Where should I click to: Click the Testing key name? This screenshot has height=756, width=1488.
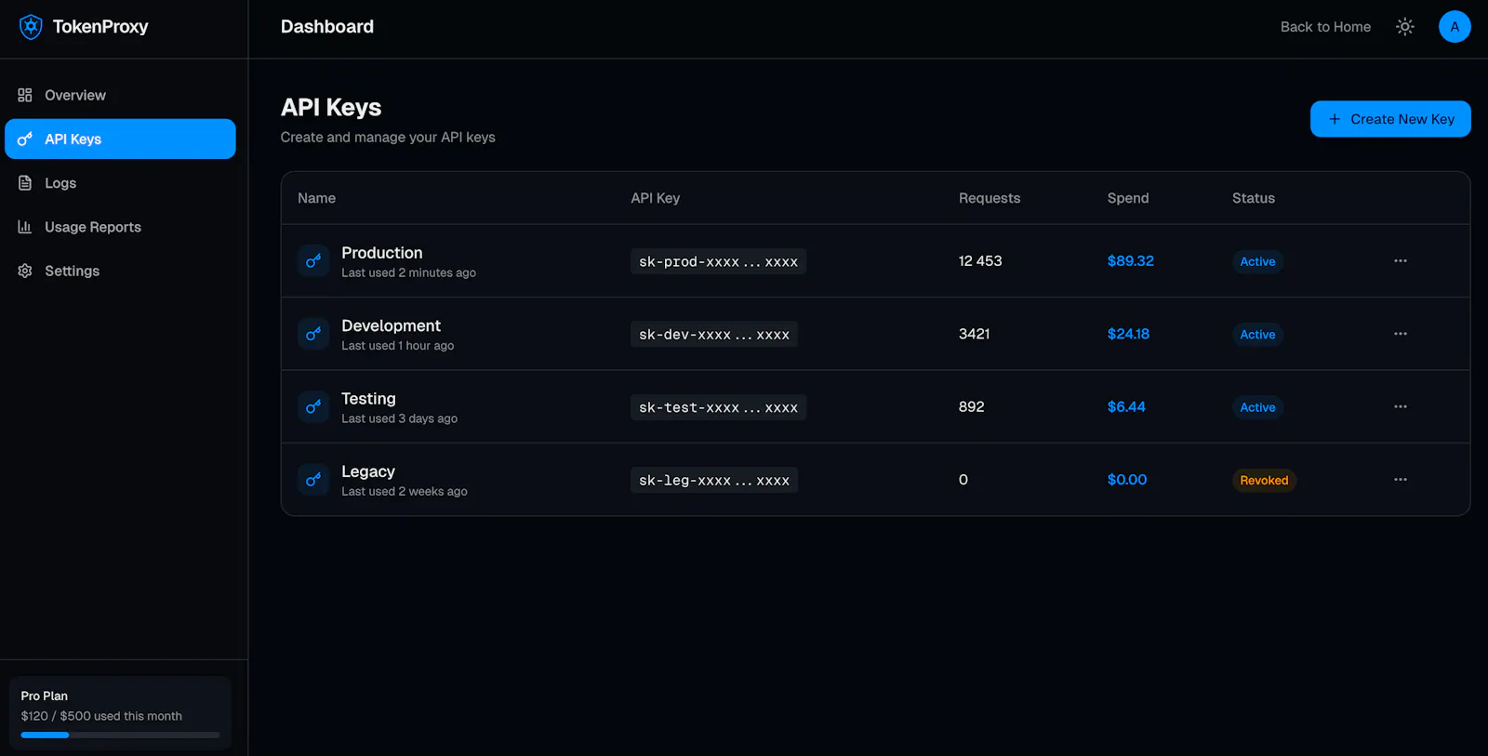tap(368, 399)
